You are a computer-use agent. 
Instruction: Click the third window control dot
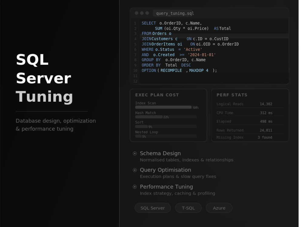pos(147,13)
